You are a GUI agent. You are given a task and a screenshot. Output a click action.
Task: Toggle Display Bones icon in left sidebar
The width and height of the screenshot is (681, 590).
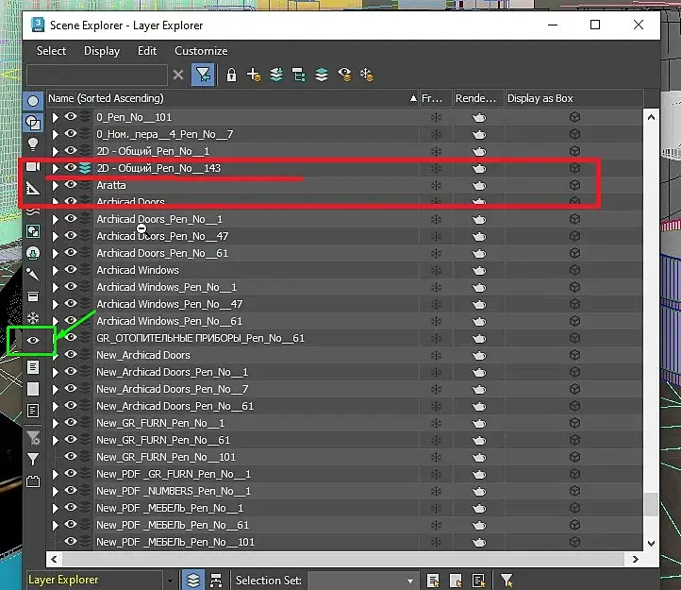click(33, 275)
